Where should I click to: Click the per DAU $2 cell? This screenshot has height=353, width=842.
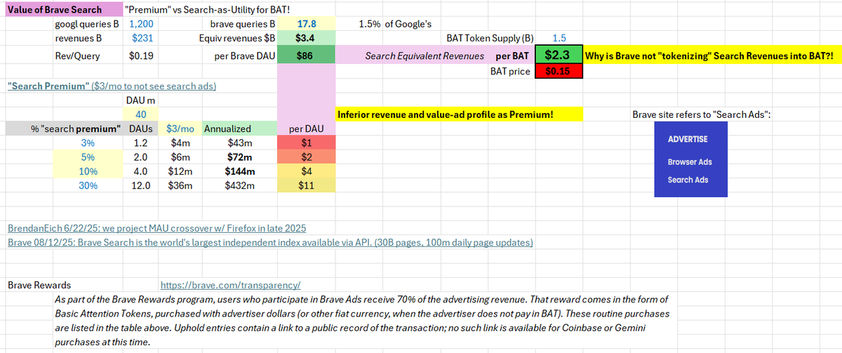(307, 156)
